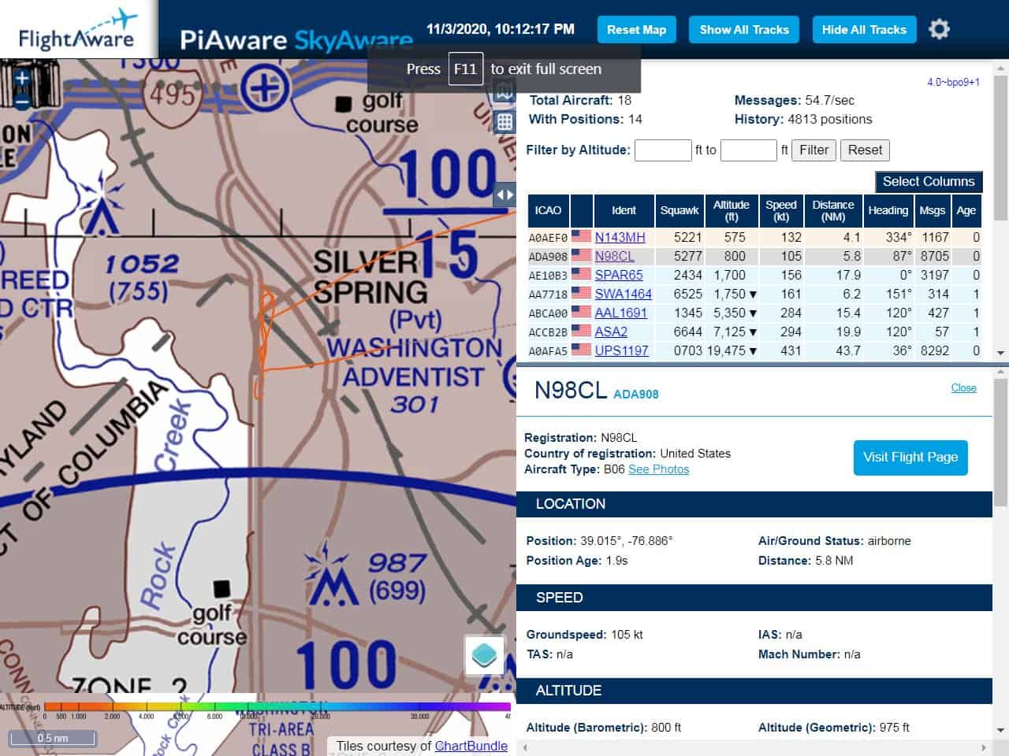Image resolution: width=1009 pixels, height=756 pixels.
Task: Click the 0.5 nm map scale bar
Action: (53, 738)
